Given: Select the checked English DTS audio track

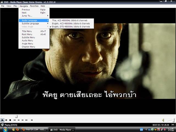Looking at the screenshot, I should tap(71, 27).
